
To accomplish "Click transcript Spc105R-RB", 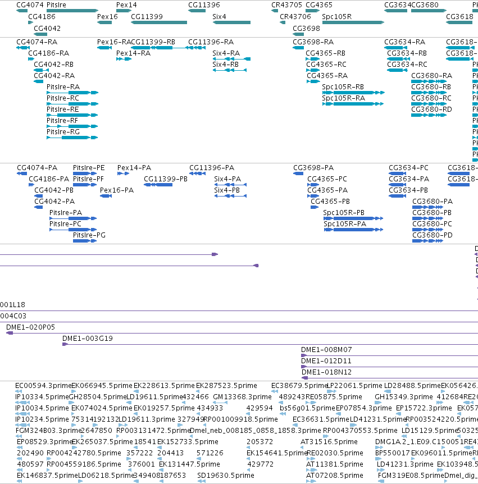I will (x=353, y=93).
